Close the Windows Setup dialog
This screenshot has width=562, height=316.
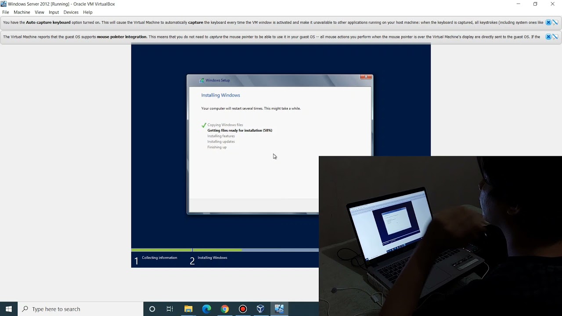pos(366,77)
